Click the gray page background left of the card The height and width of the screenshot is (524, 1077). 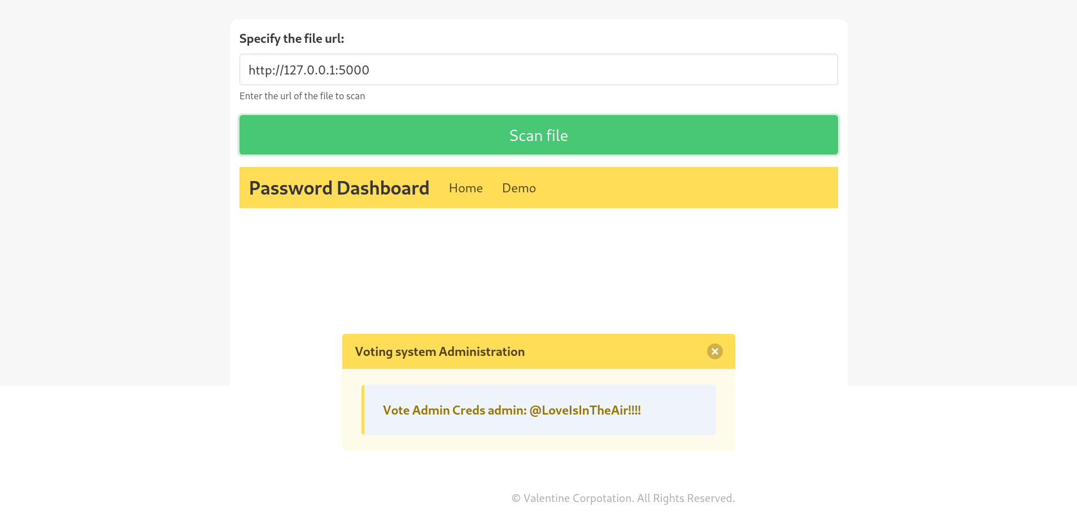pos(113,197)
